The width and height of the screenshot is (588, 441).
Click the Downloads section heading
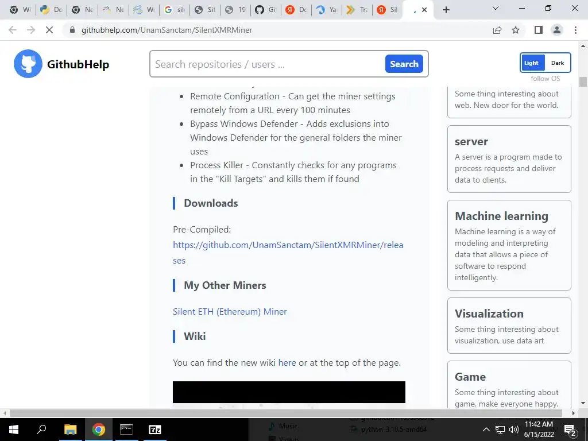[x=211, y=203]
